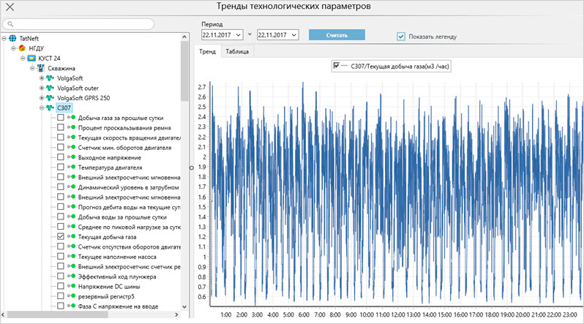
Task: Collapse the C307 tree node
Action: [42, 108]
